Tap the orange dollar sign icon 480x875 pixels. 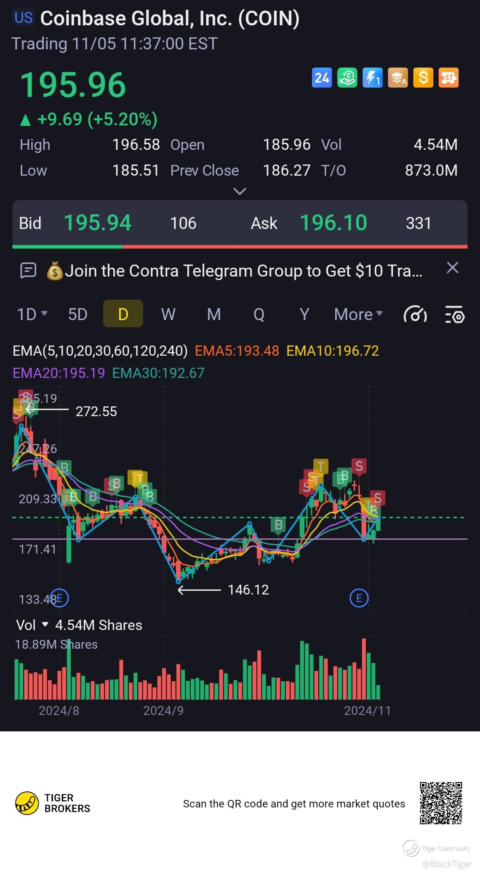(x=423, y=78)
